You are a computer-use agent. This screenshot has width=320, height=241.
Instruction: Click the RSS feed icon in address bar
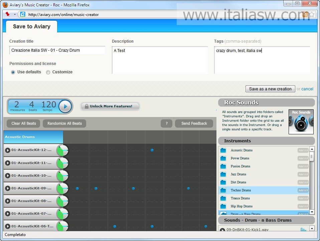coord(305,14)
